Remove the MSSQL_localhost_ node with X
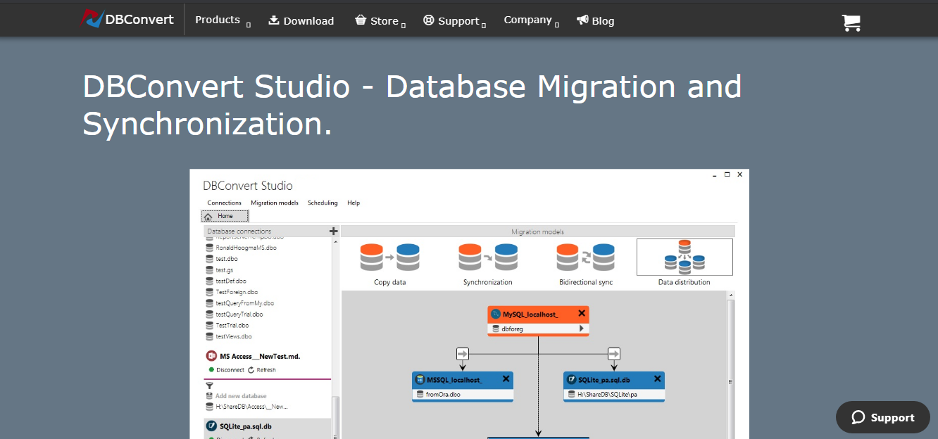Screen dimensions: 938x439 506,378
